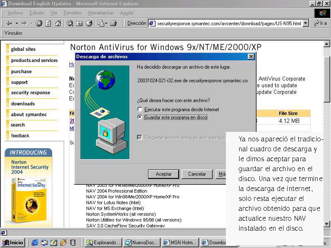Click the Download taskbar window button

[213, 243]
